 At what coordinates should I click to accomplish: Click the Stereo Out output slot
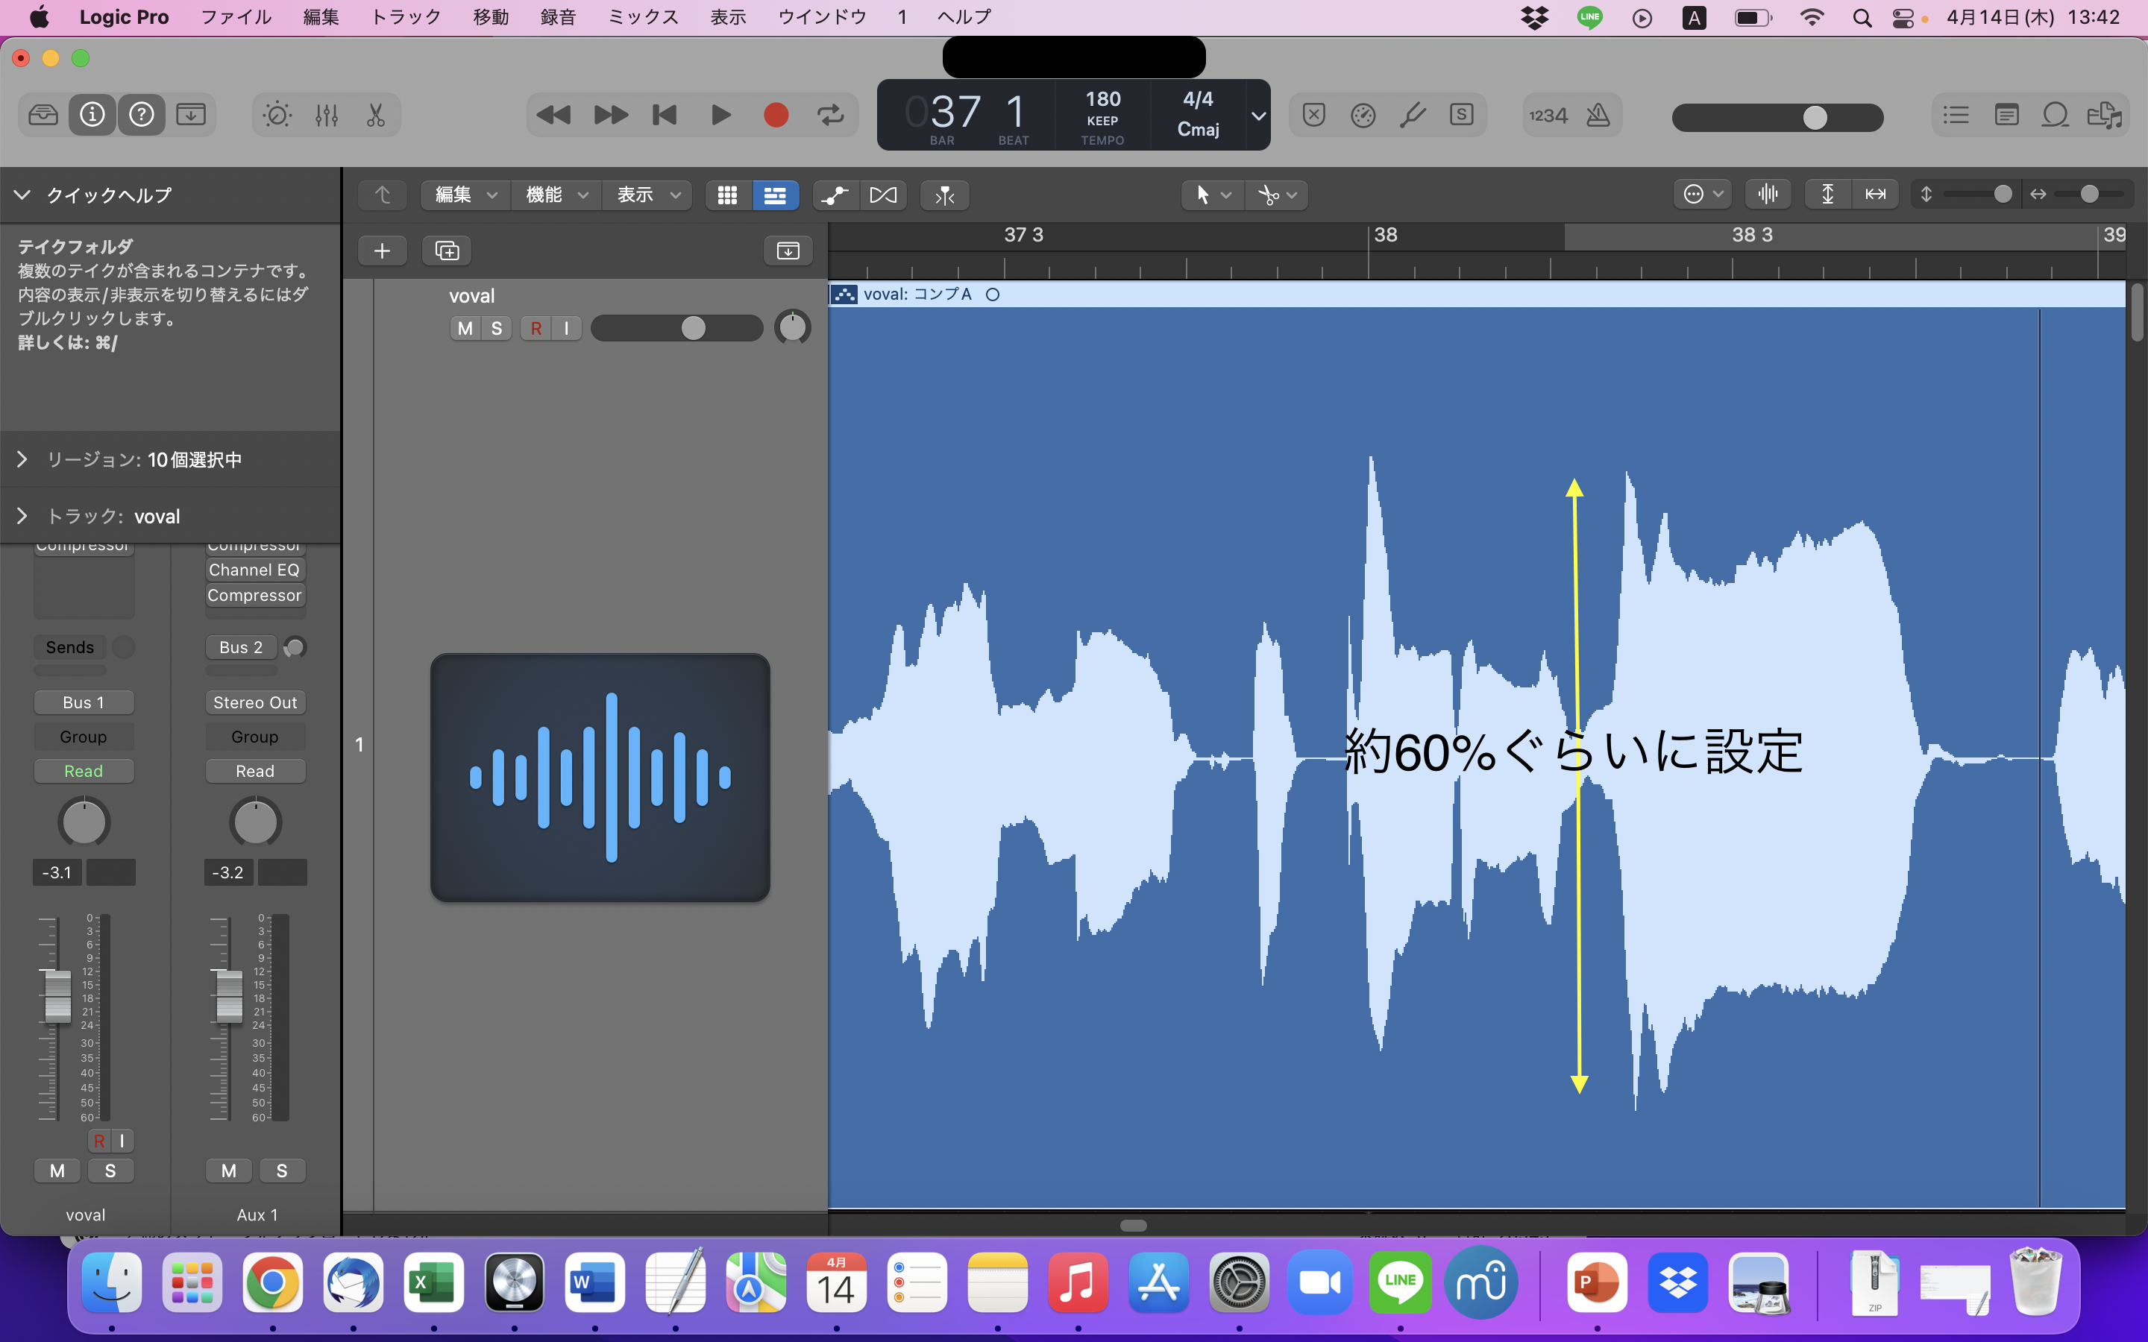click(x=255, y=702)
